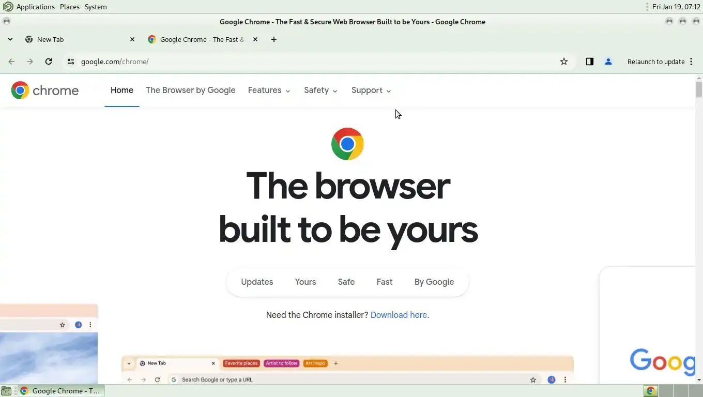Open Chrome's three-dot menu
The height and width of the screenshot is (397, 703).
(691, 62)
